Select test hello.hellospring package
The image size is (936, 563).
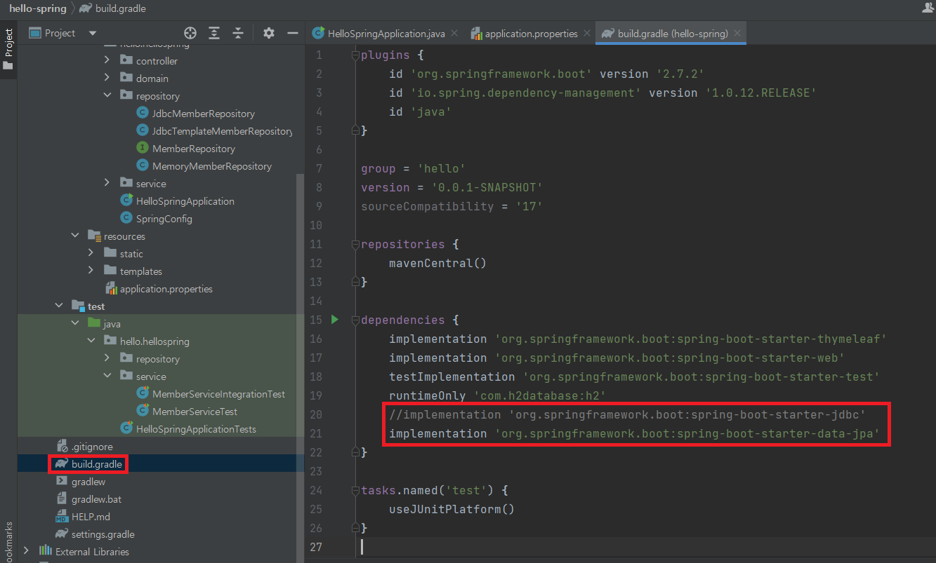point(154,341)
